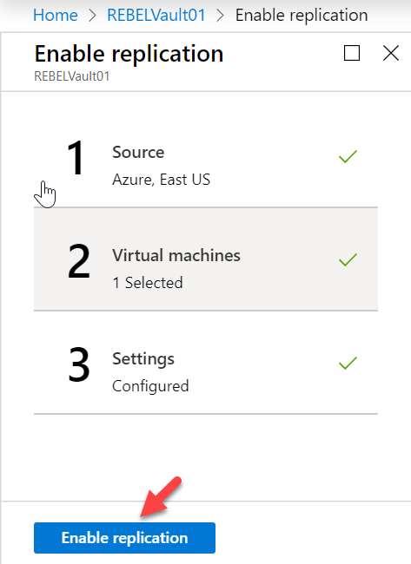Open step 2 Virtual machines
The height and width of the screenshot is (564, 411).
[206, 259]
